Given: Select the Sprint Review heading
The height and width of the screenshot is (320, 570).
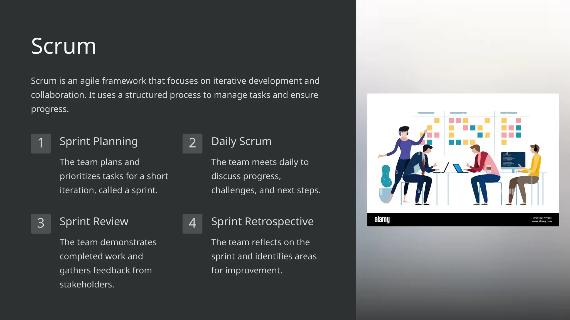Looking at the screenshot, I should pos(94,222).
